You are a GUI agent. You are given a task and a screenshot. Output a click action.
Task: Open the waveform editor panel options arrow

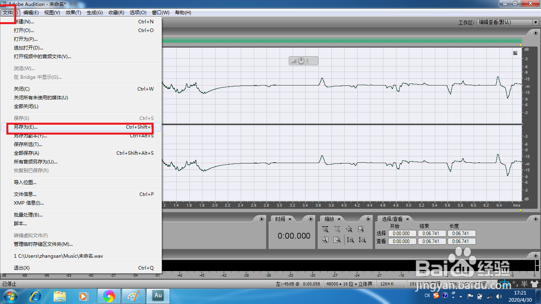tap(535, 32)
